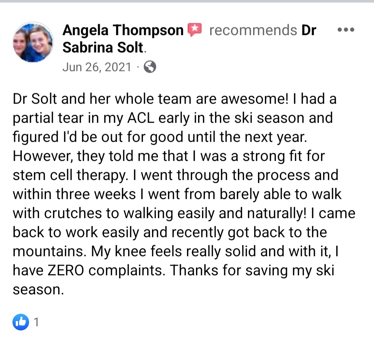
Task: Open the three-dot post options menu
Action: (346, 30)
